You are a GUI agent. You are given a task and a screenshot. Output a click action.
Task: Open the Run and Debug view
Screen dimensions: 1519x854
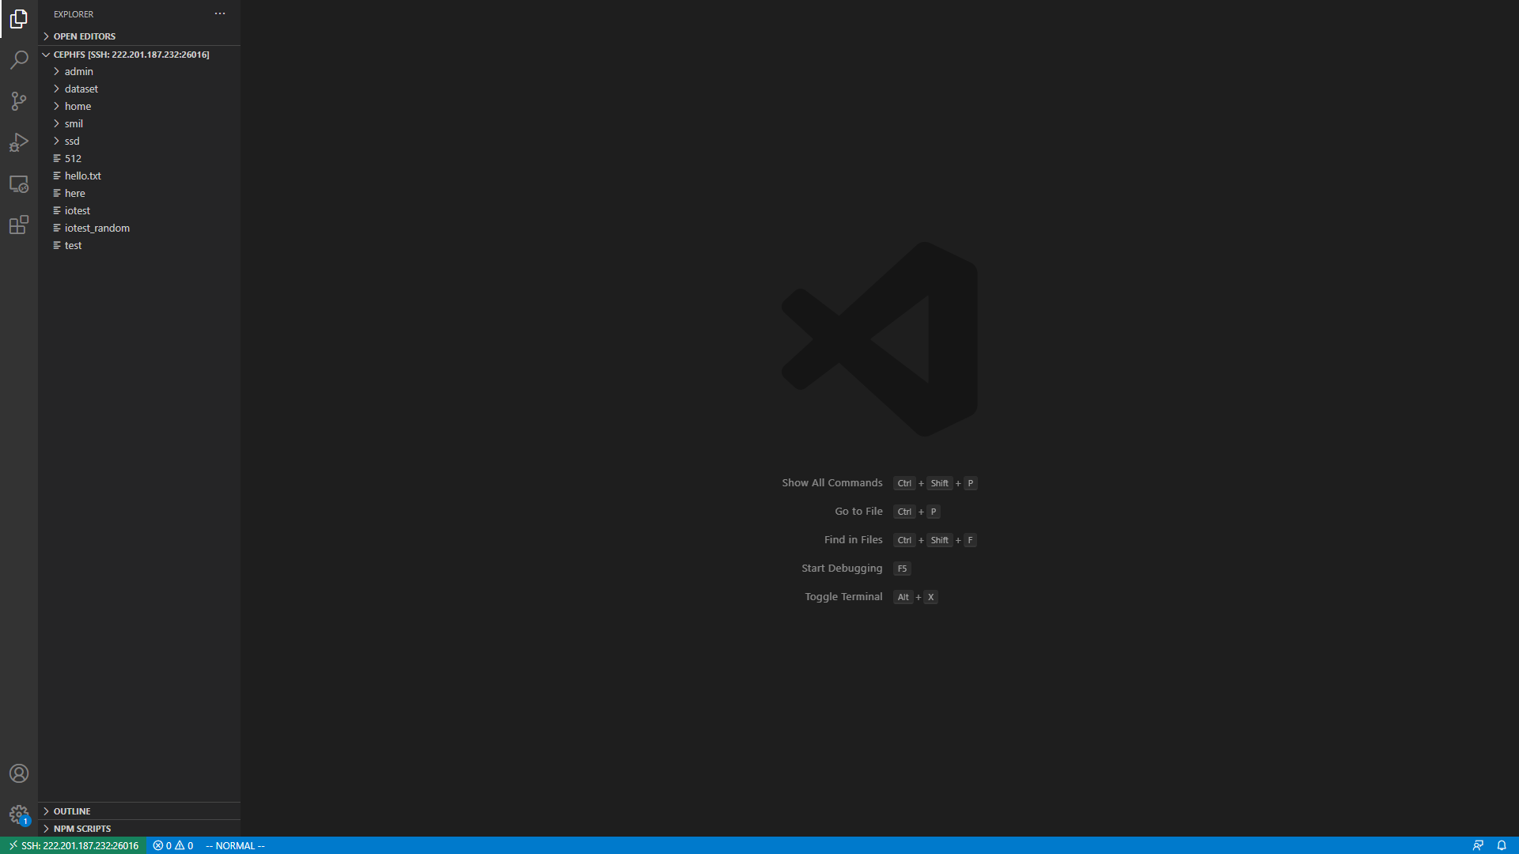pyautogui.click(x=19, y=142)
